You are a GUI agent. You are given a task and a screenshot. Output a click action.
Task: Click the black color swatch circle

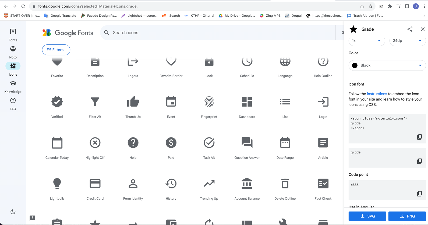tap(355, 65)
